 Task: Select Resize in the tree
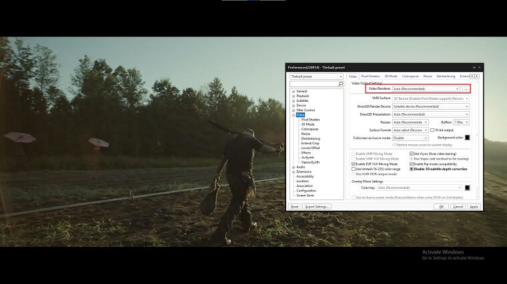pyautogui.click(x=306, y=134)
